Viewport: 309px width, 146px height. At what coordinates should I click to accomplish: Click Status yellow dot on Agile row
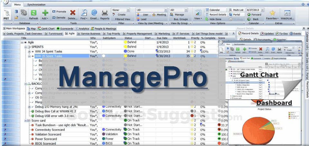(x=125, y=42)
